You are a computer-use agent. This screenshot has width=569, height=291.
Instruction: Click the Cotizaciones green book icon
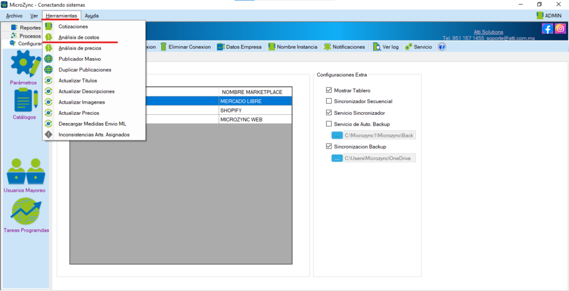[49, 27]
